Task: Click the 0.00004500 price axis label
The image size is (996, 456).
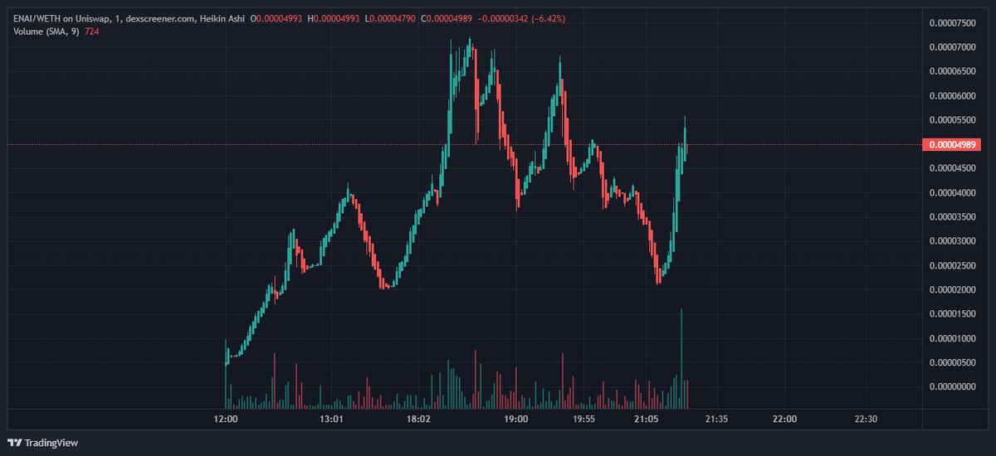Action: [x=952, y=168]
